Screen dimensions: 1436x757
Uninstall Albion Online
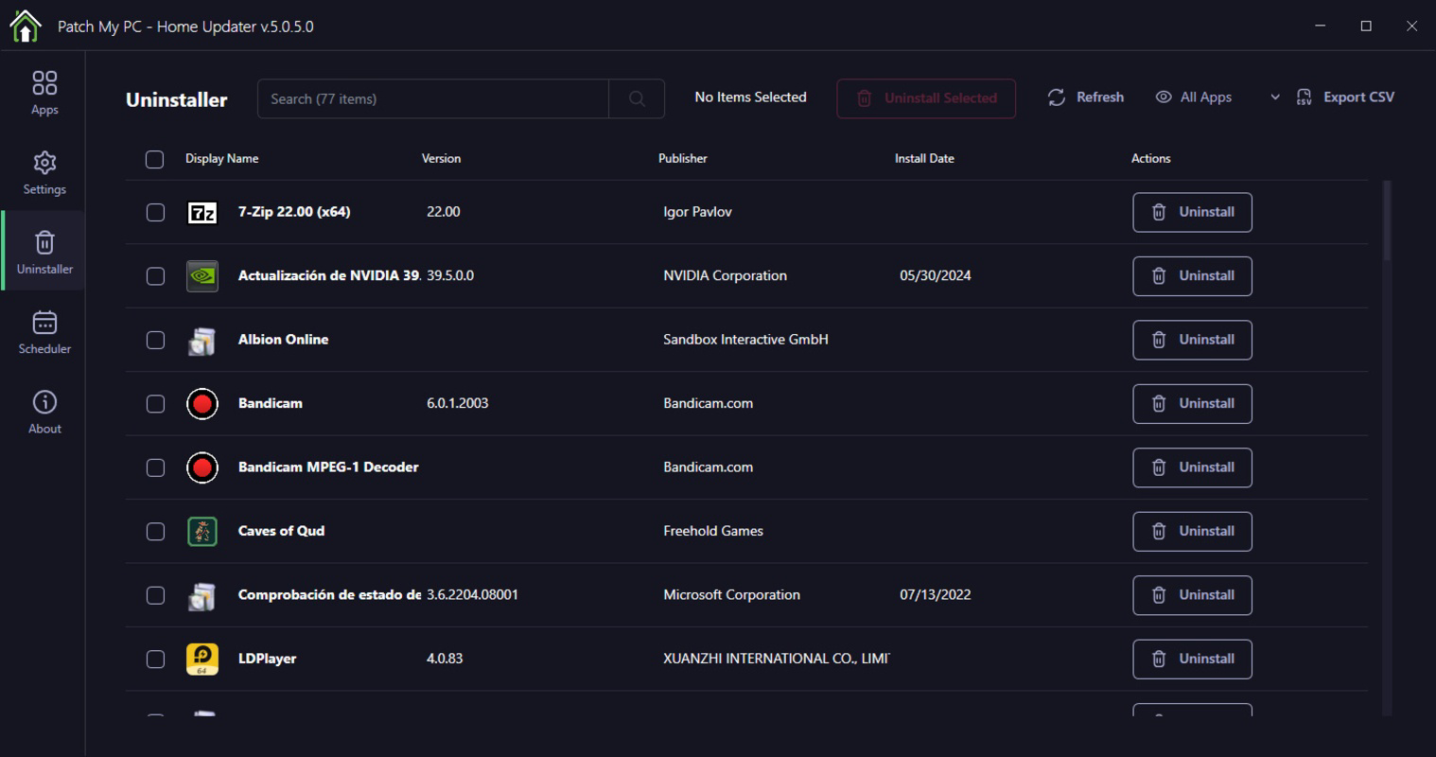(1192, 340)
